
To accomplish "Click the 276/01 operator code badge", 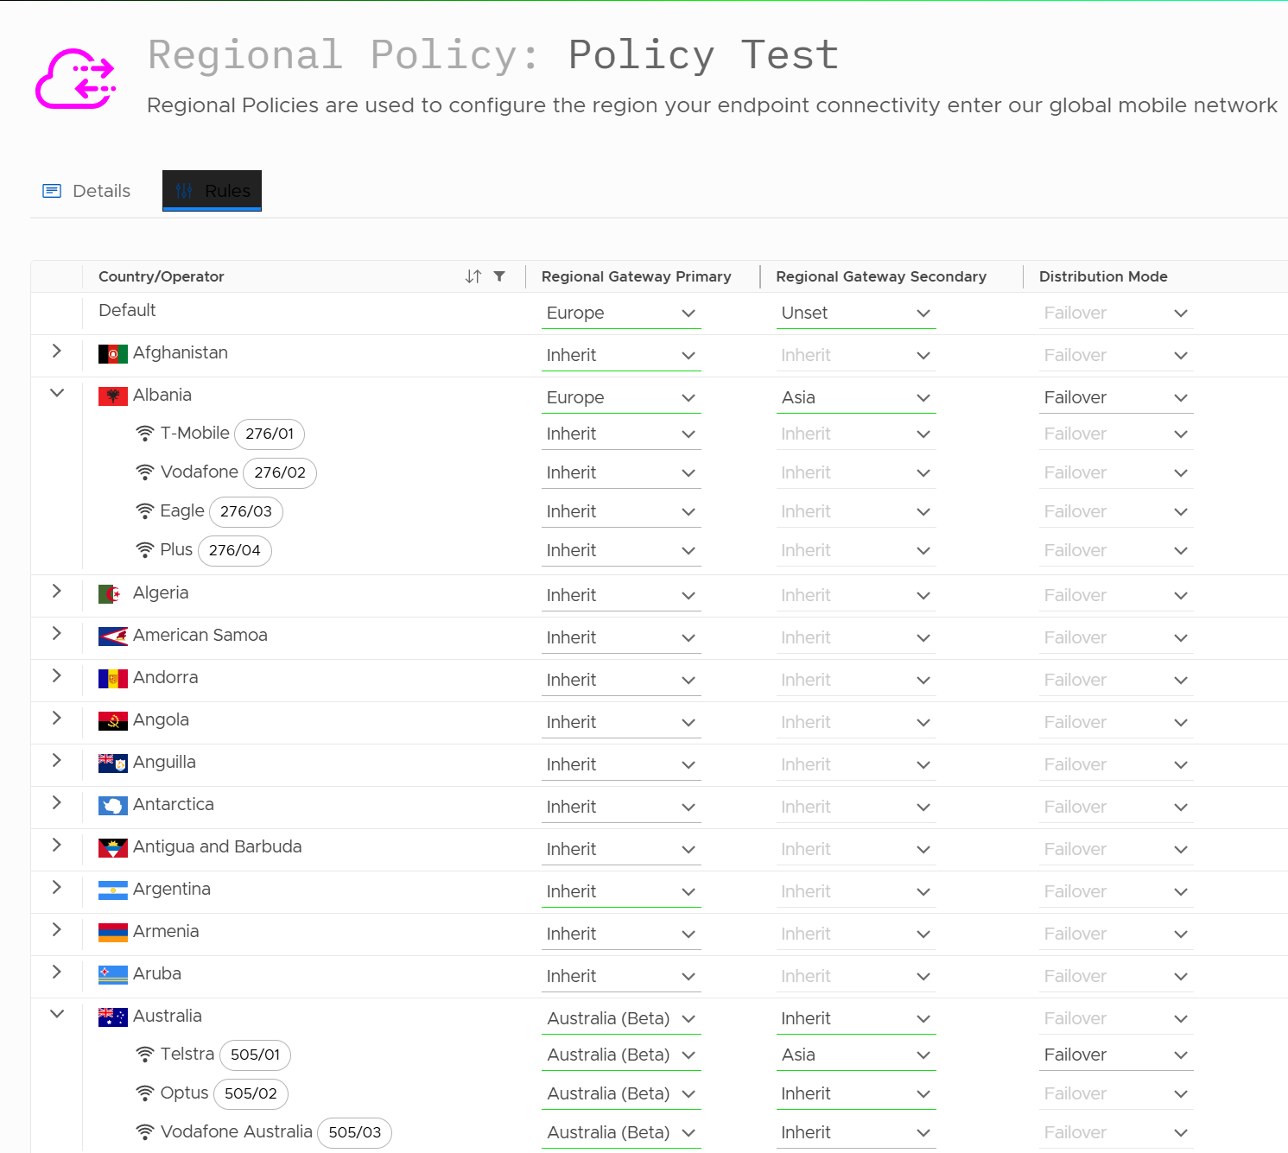I will click(x=270, y=434).
